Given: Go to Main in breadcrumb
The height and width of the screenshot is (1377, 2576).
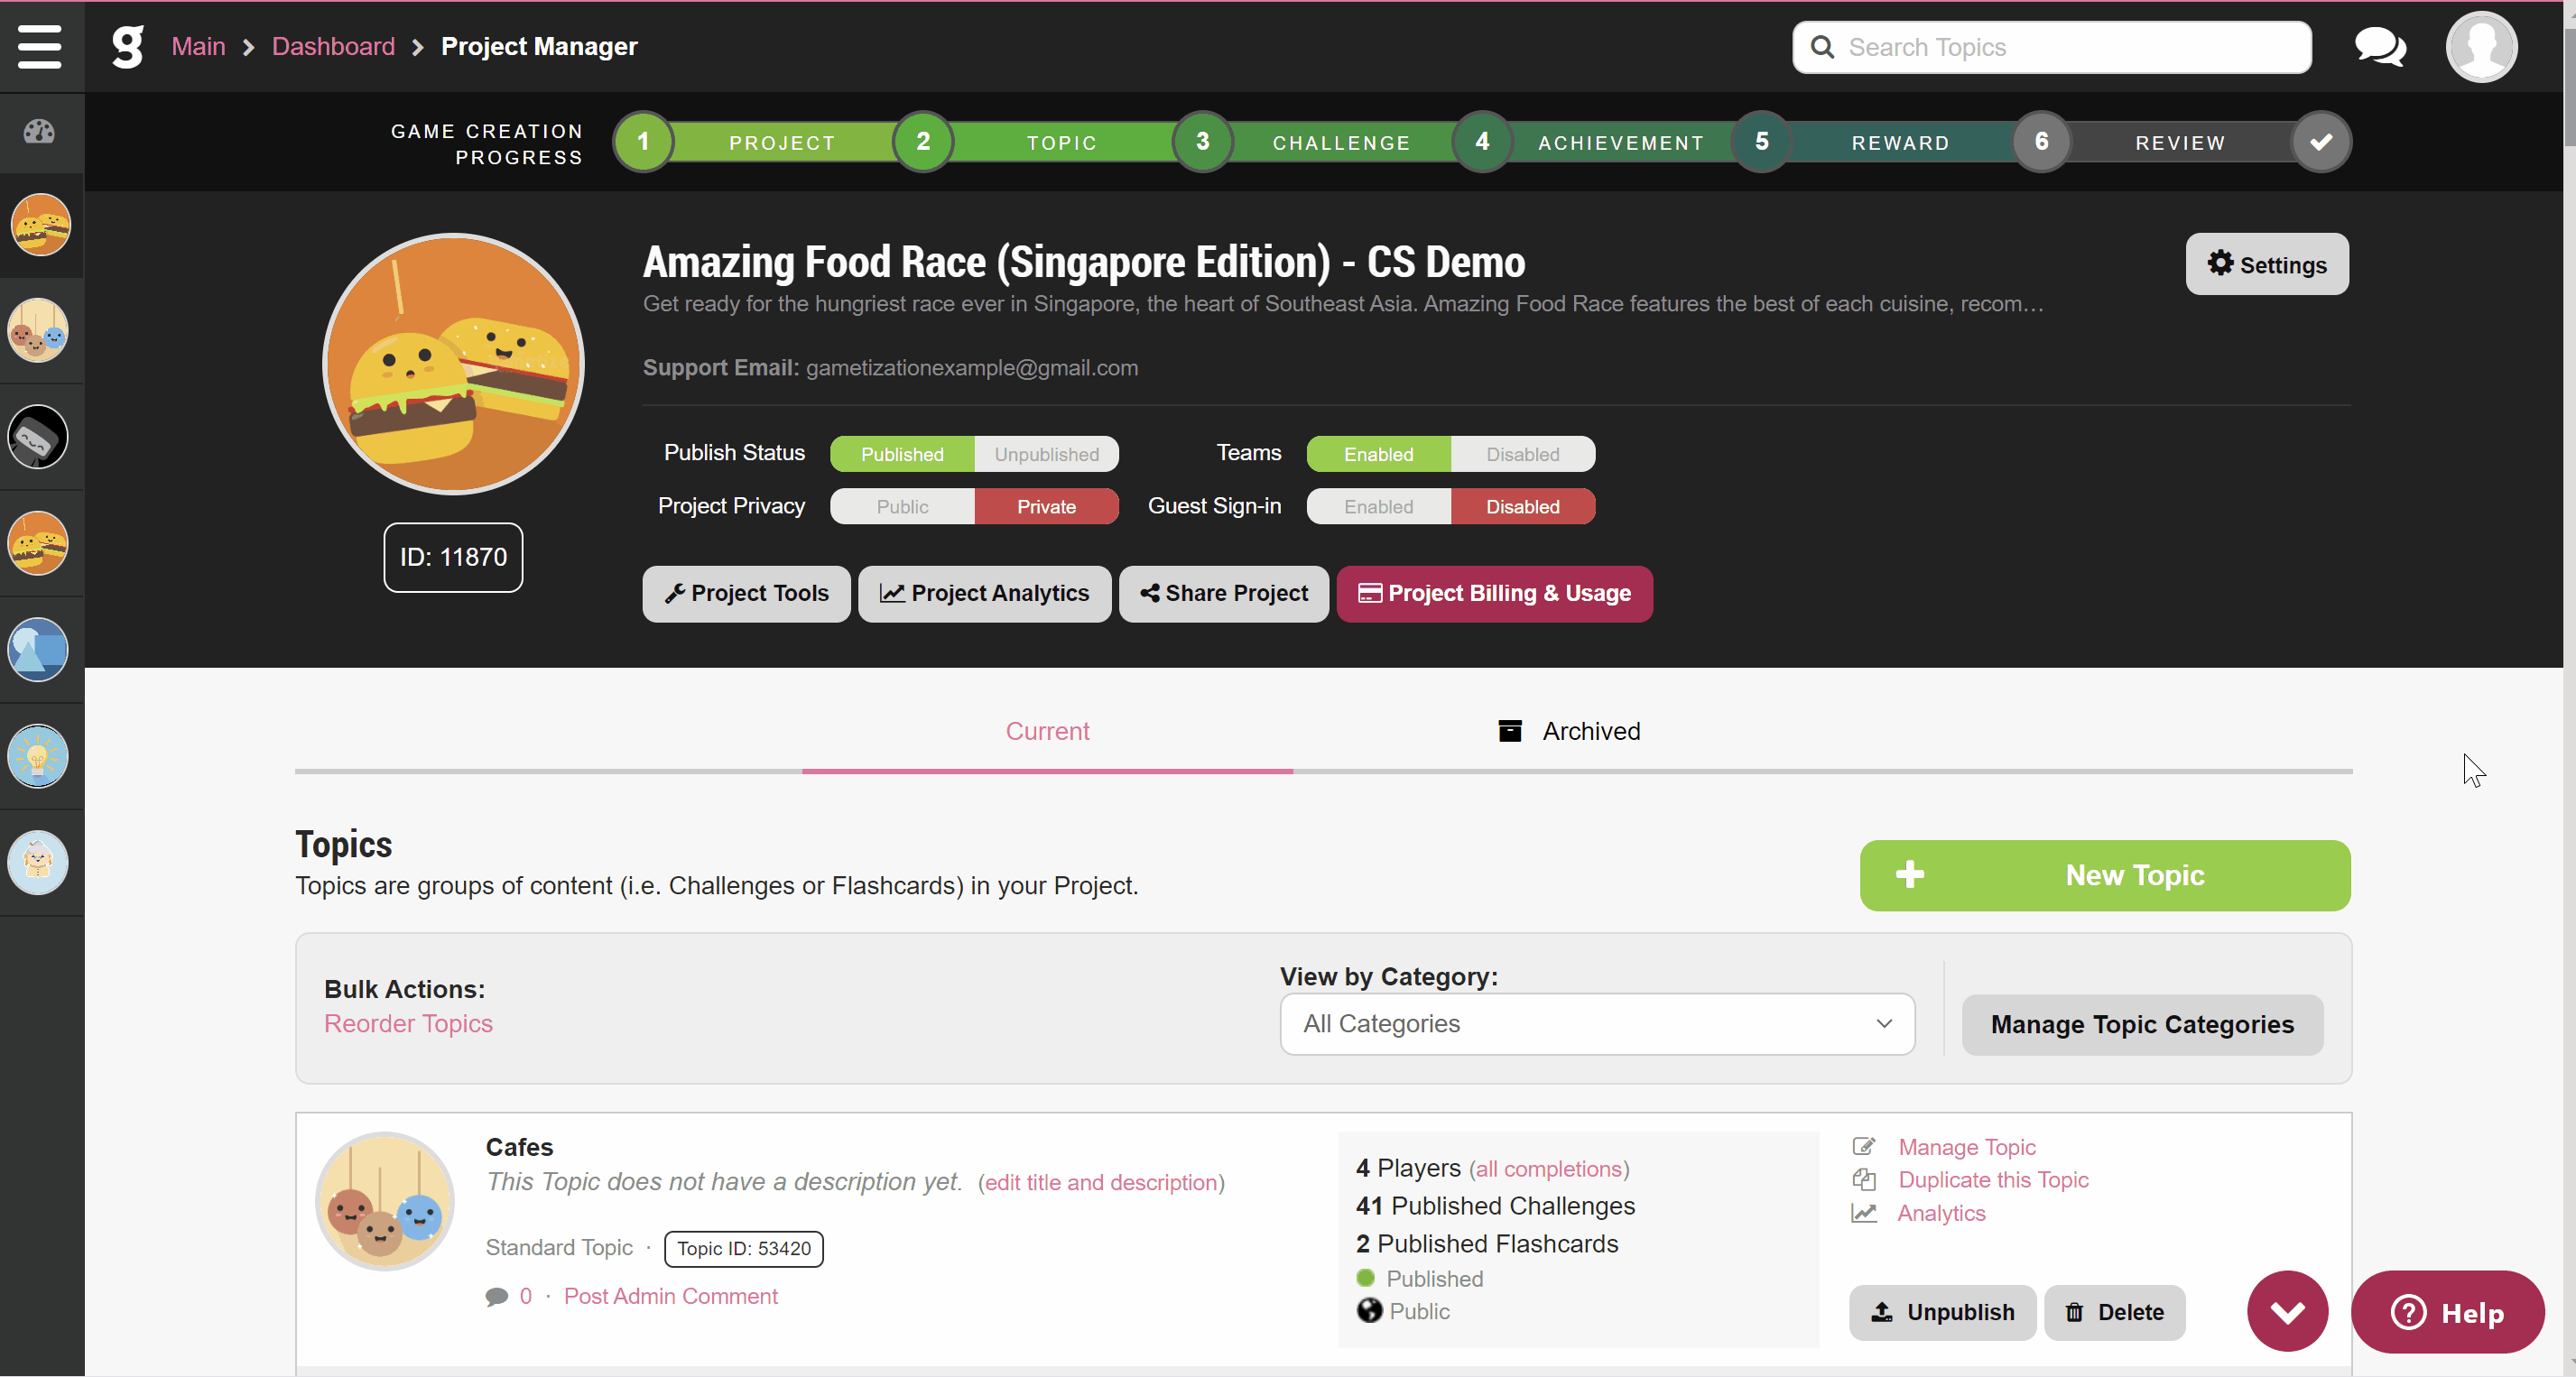Looking at the screenshot, I should (198, 46).
